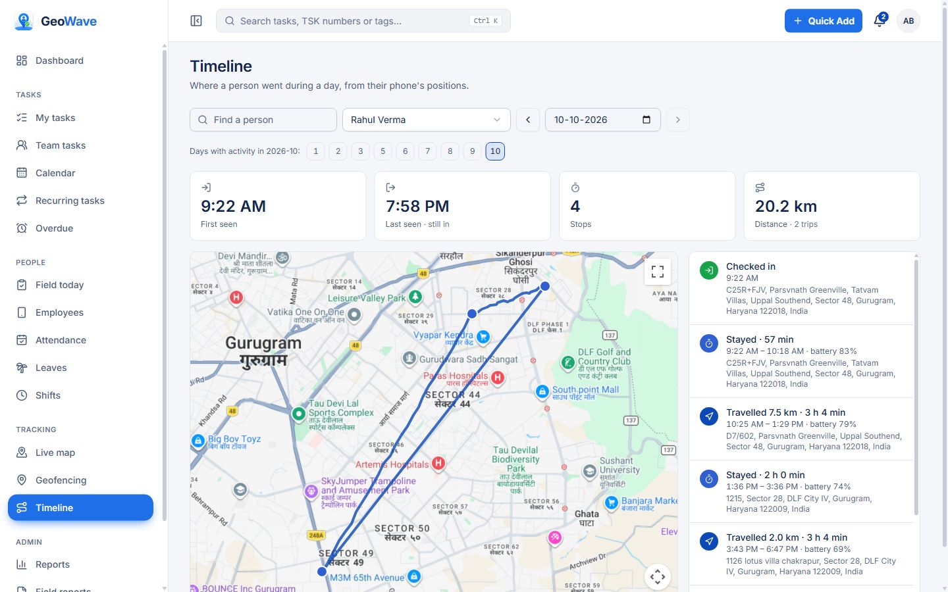Click the GeoWave logo

click(x=55, y=21)
